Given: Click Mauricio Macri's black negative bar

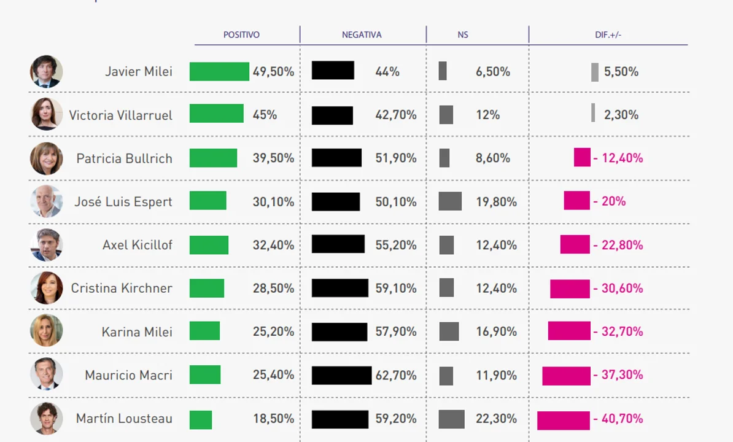Looking at the screenshot, I should pos(341,375).
